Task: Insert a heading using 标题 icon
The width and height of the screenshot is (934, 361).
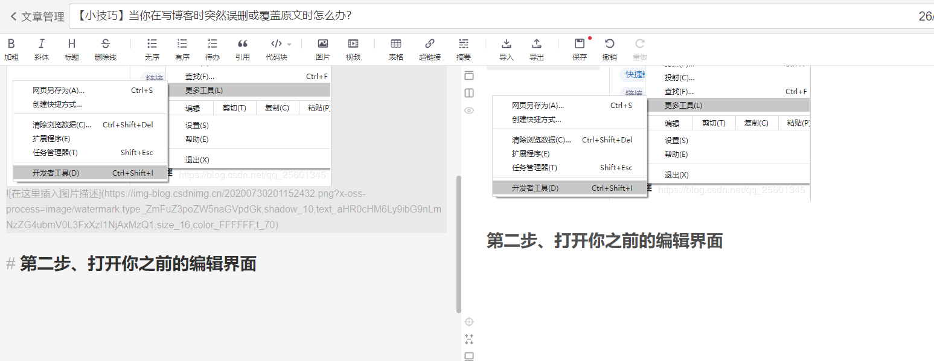Action: click(x=71, y=48)
